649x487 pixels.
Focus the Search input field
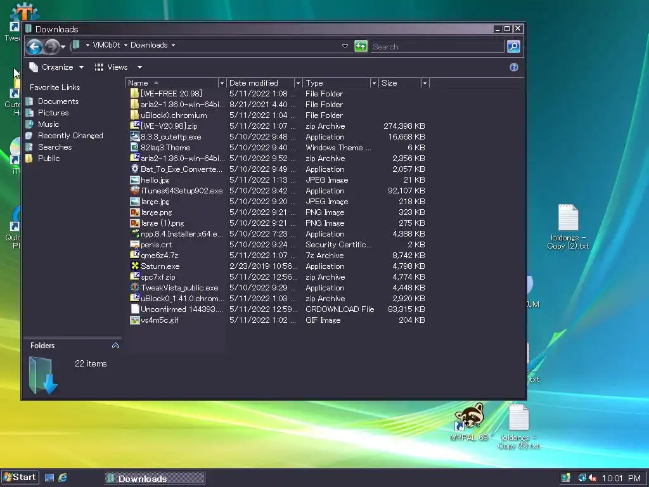click(x=437, y=46)
